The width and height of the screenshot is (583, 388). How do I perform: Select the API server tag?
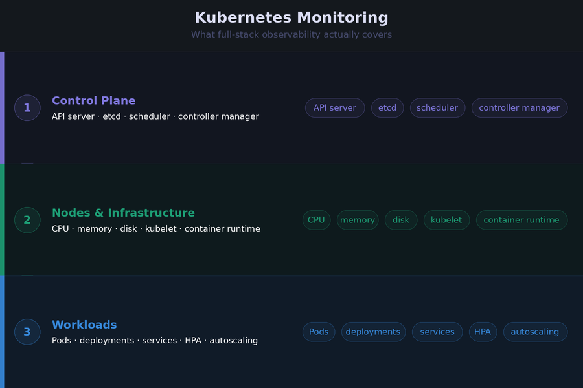pyautogui.click(x=335, y=108)
